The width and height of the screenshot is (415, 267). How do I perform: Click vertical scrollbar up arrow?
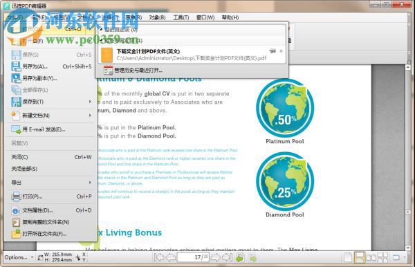(x=408, y=68)
